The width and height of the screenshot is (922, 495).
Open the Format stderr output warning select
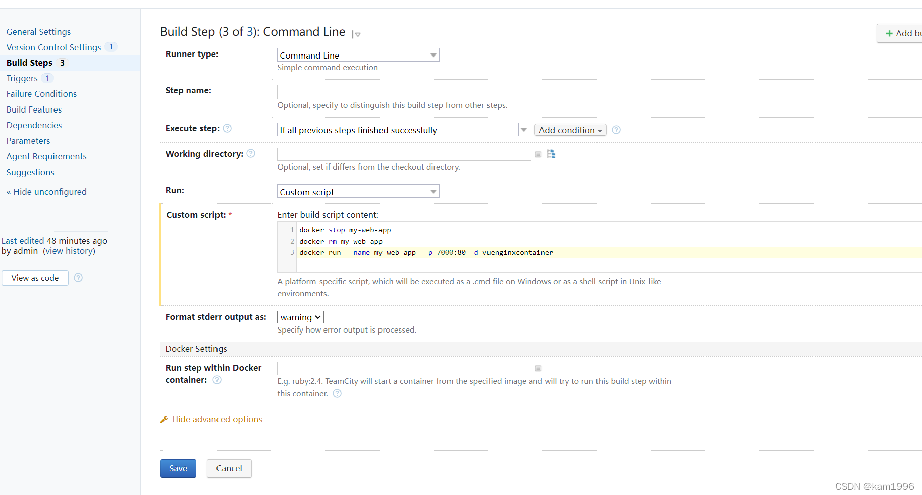coord(301,317)
